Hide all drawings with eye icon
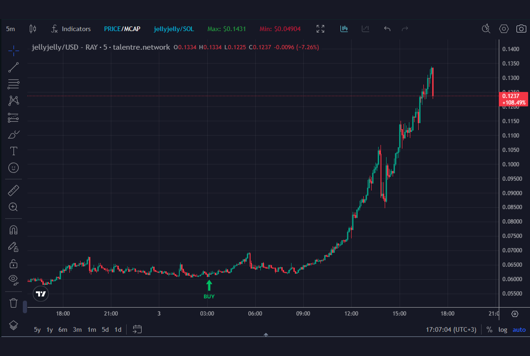The width and height of the screenshot is (530, 356). tap(14, 280)
